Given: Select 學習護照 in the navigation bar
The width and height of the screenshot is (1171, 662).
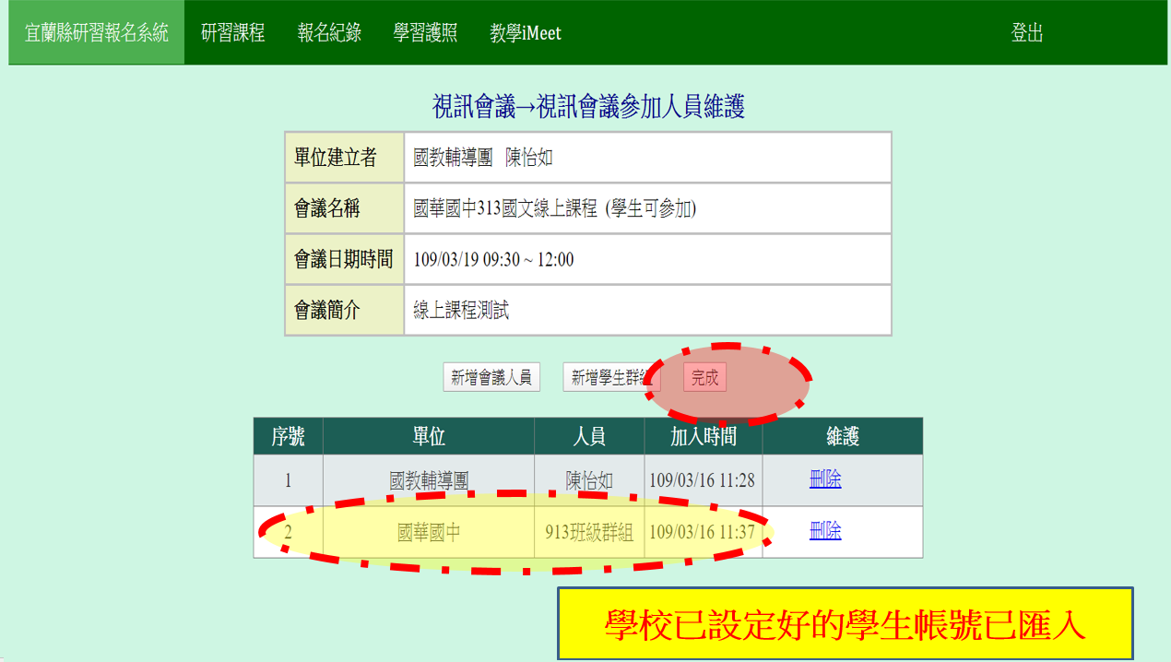Looking at the screenshot, I should tap(425, 33).
